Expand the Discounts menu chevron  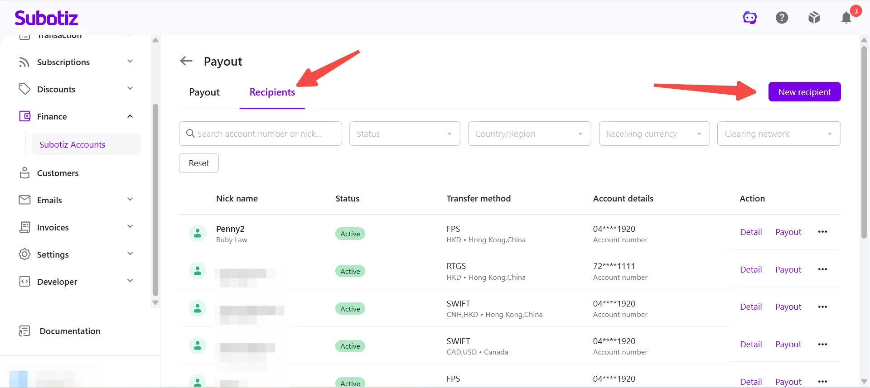pos(130,88)
